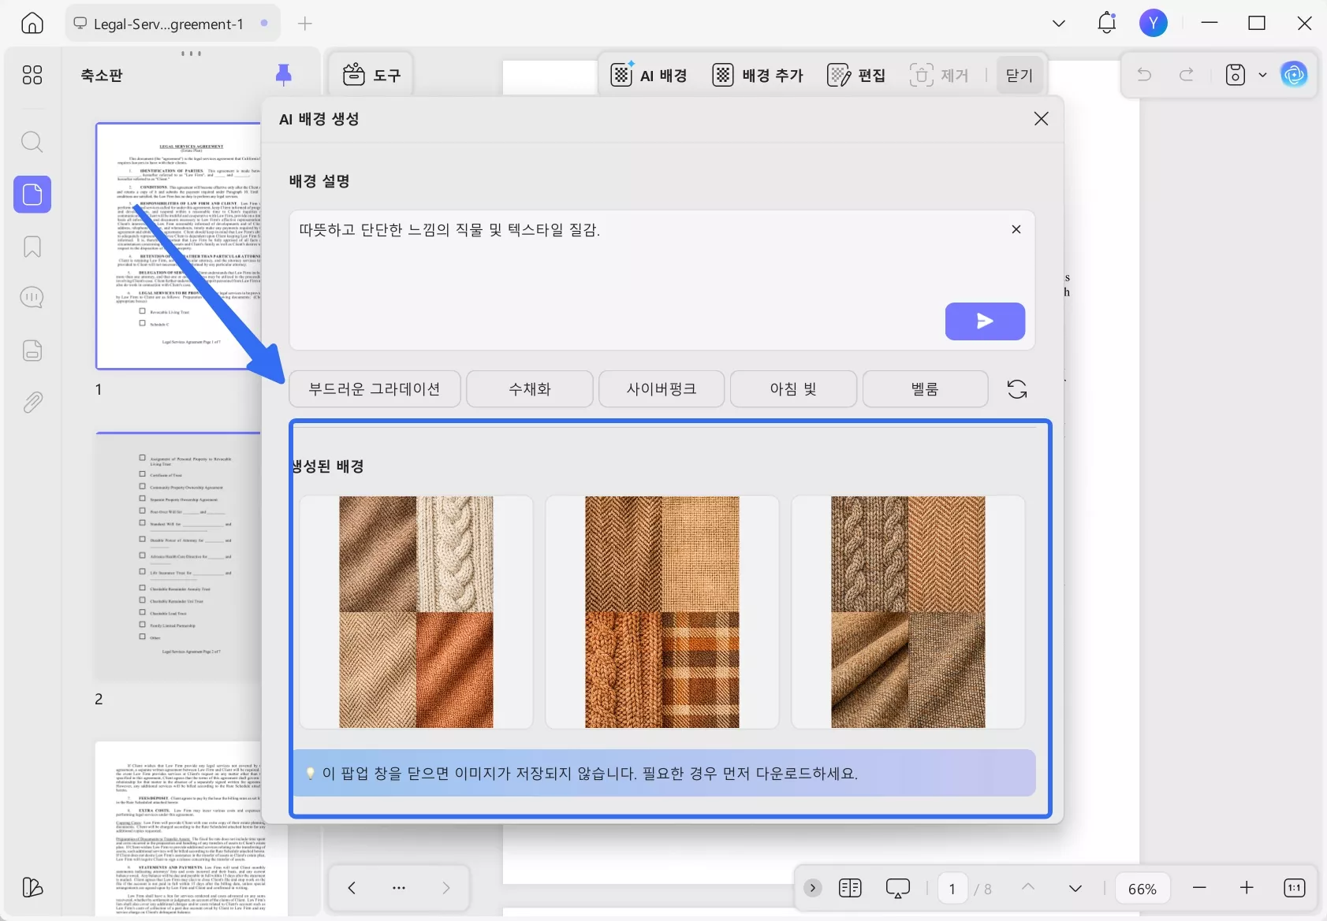Apply the 수채화 style preset
This screenshot has height=921, width=1327.
(x=529, y=388)
